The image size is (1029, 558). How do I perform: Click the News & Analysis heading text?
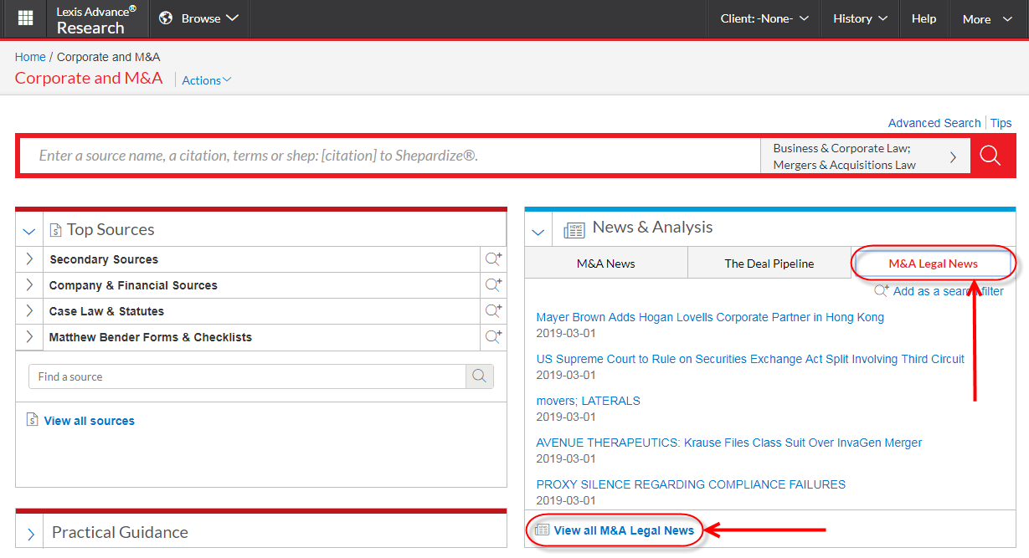pyautogui.click(x=653, y=227)
